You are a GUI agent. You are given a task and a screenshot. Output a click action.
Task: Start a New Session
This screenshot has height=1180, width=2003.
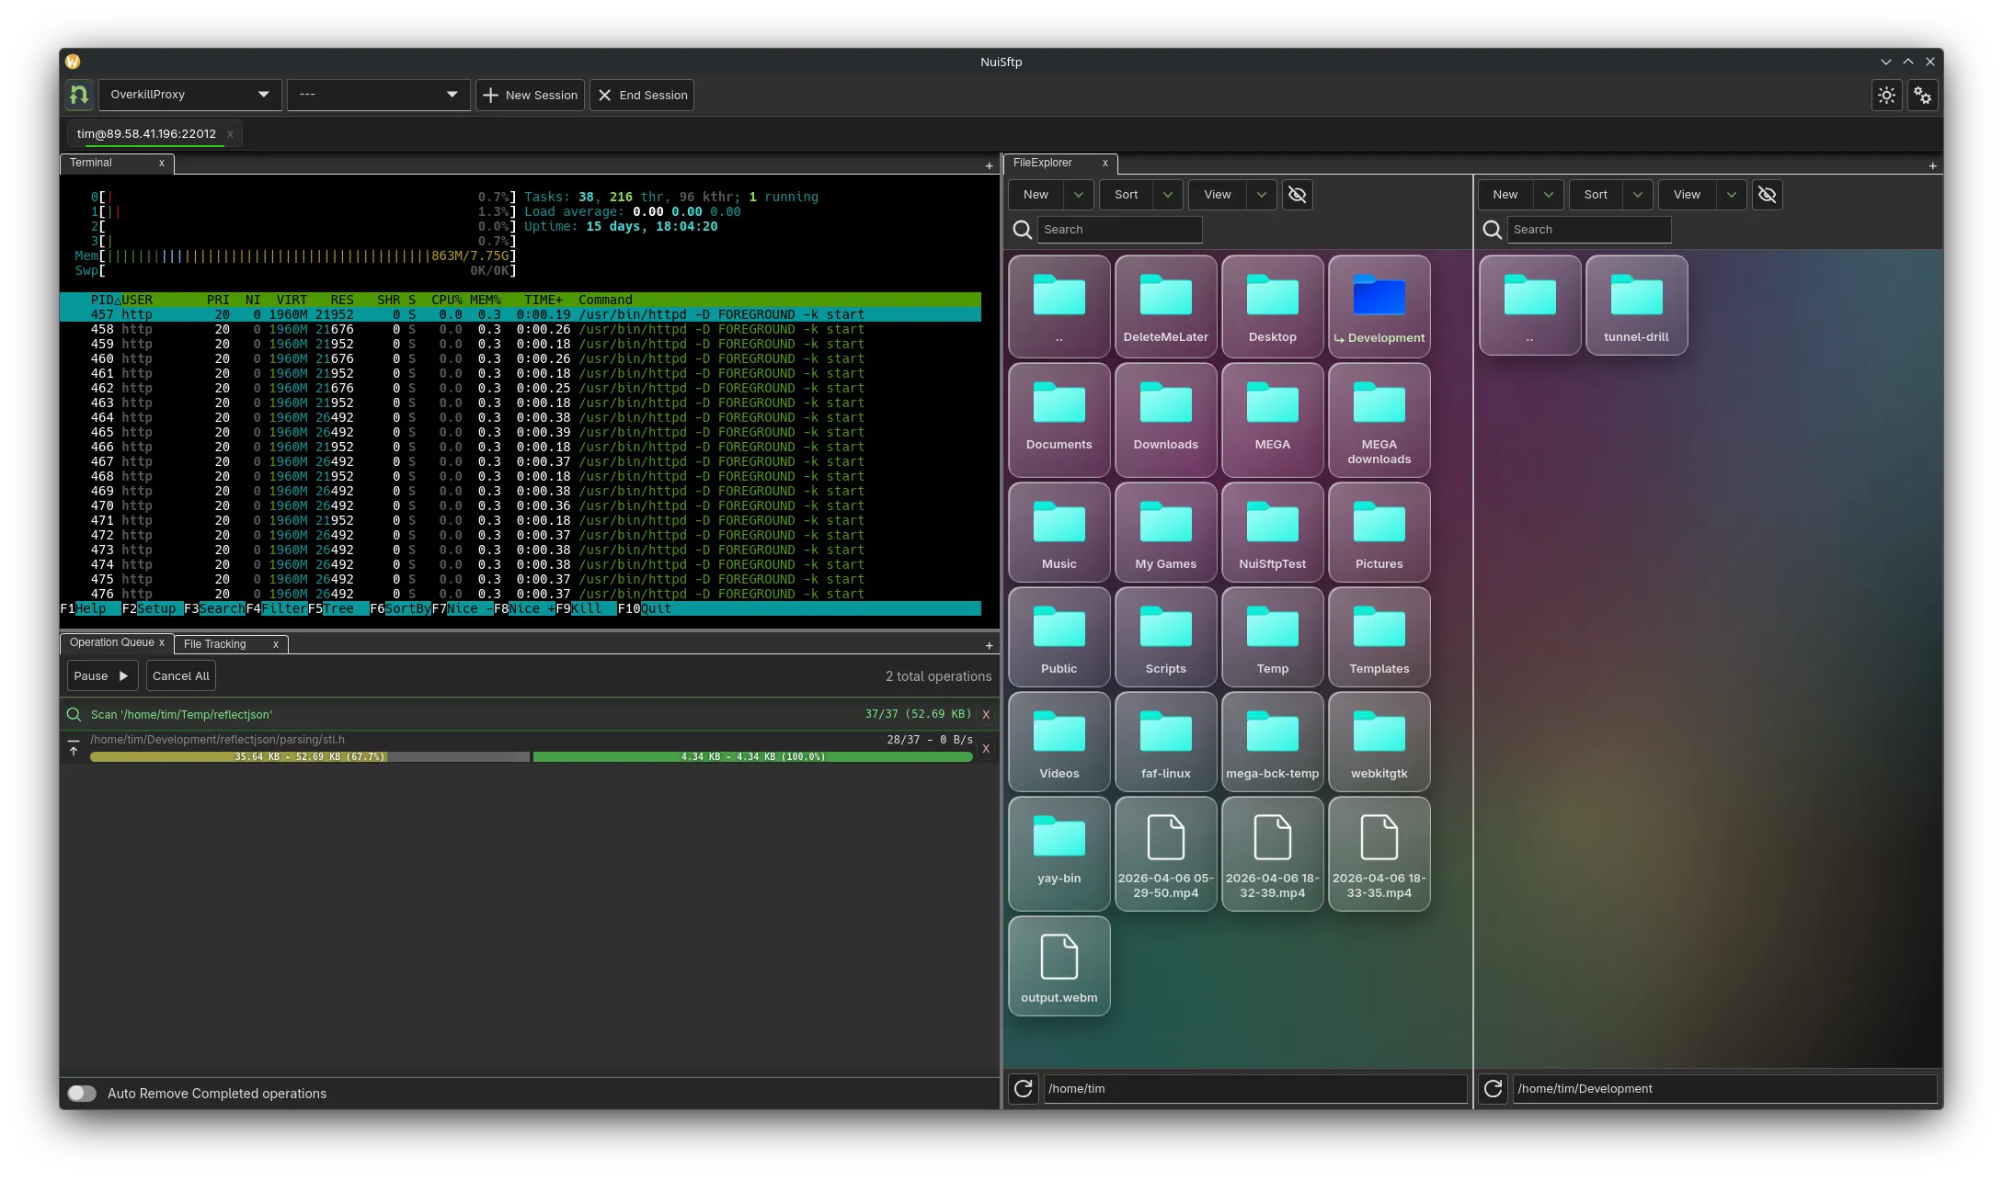pyautogui.click(x=531, y=95)
